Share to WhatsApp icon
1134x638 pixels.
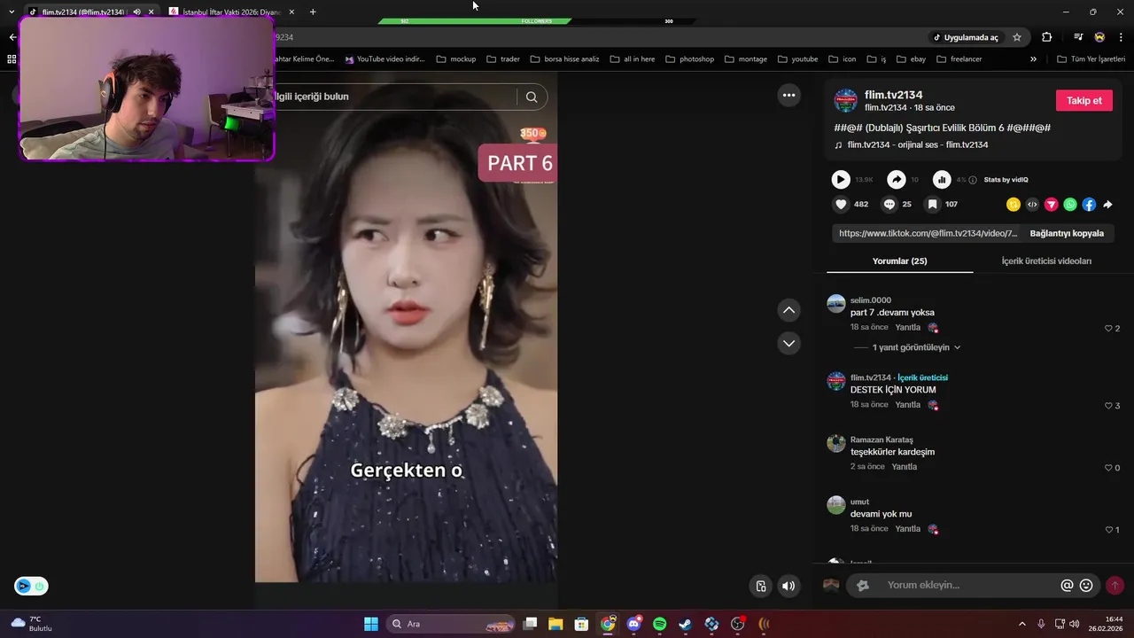pos(1070,205)
